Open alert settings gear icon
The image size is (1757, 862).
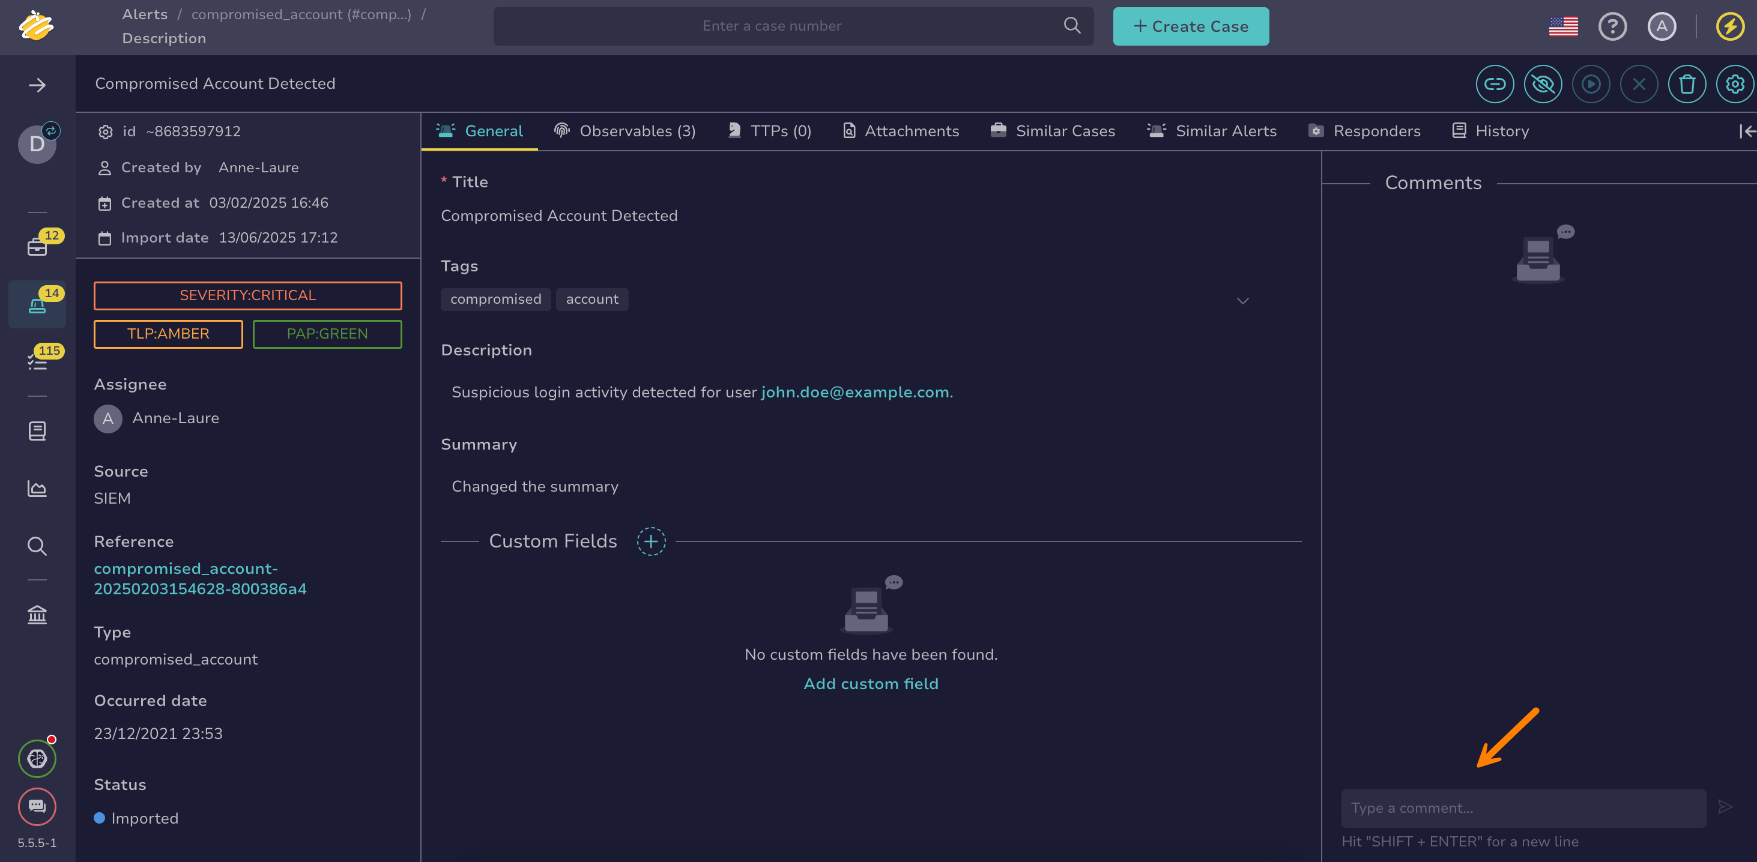tap(1734, 84)
